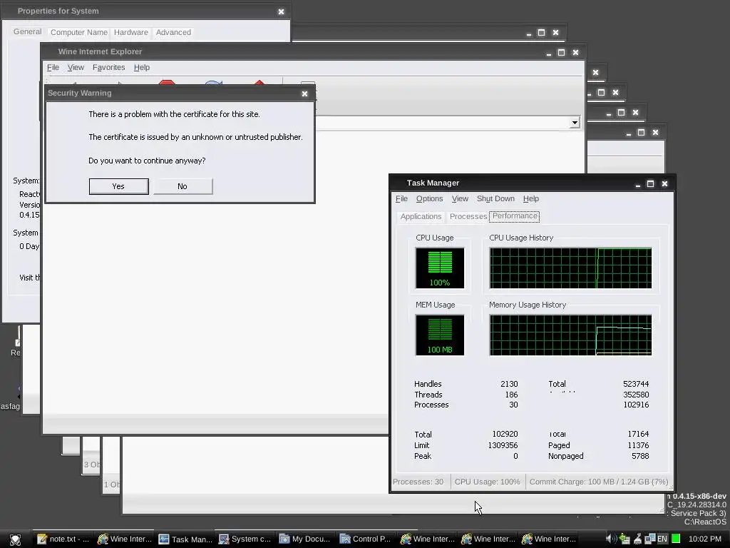The image size is (730, 548).
Task: Click the Limit value 1309356
Action: [503, 445]
